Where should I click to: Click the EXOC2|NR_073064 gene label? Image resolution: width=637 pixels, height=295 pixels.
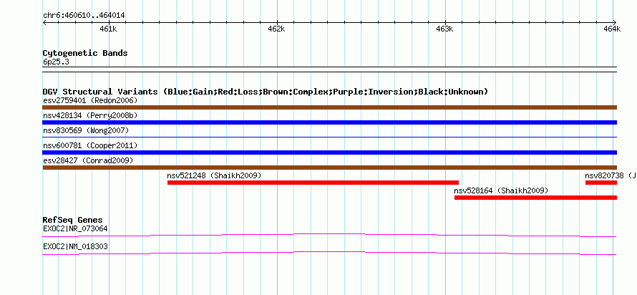pyautogui.click(x=75, y=228)
